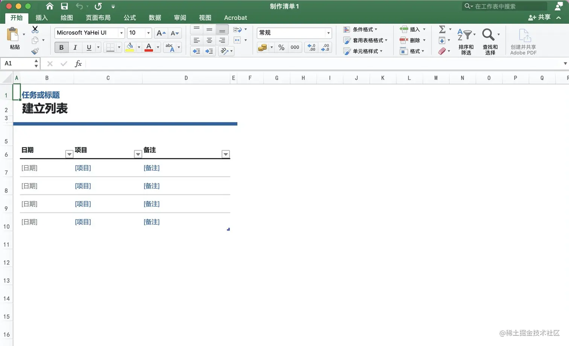This screenshot has height=346, width=569.
Task: Click the 在工作表中搜索 search field
Action: point(505,6)
